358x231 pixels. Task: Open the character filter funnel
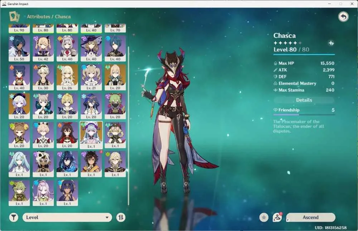click(x=14, y=217)
